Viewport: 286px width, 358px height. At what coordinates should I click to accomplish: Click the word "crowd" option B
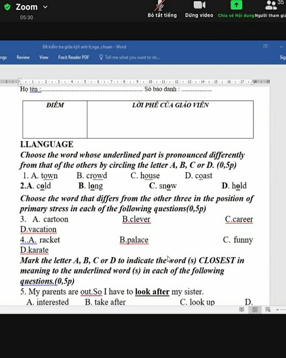(x=97, y=176)
